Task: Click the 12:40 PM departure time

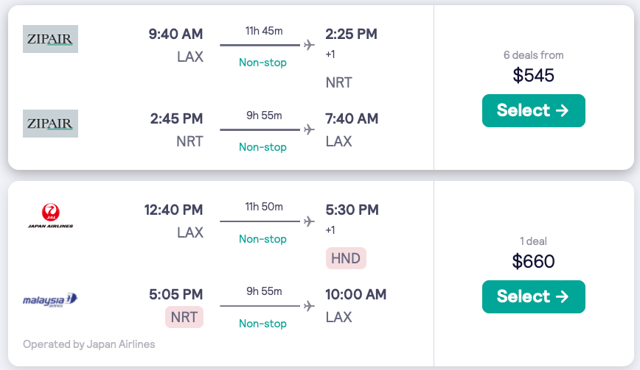Action: tap(173, 210)
